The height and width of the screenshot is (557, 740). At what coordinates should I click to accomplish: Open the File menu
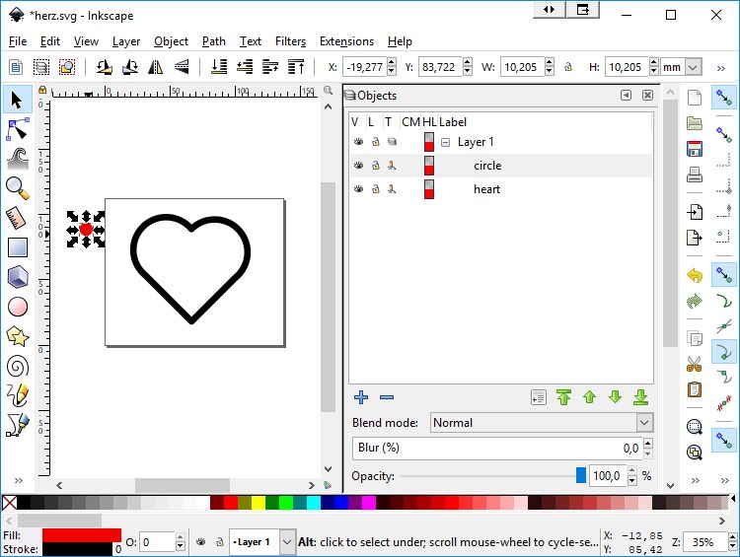[18, 41]
